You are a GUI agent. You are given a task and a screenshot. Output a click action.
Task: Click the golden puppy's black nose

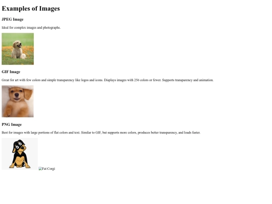point(17,95)
